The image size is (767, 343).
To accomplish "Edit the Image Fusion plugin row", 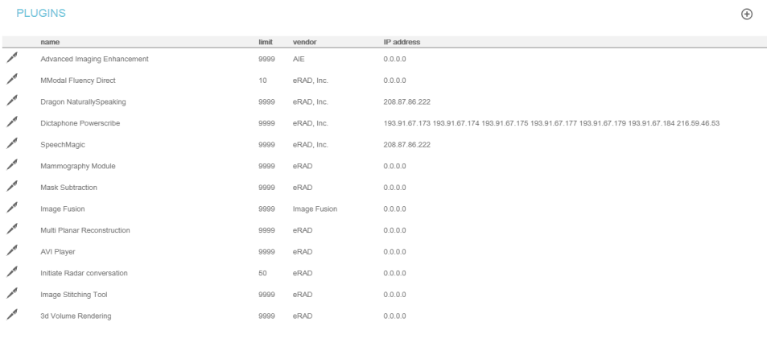I will [x=11, y=209].
